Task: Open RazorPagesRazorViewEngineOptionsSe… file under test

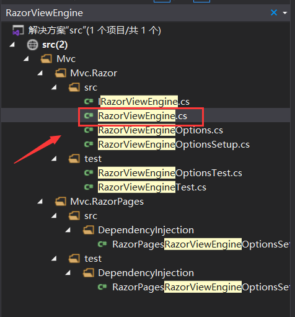Action: [x=201, y=287]
